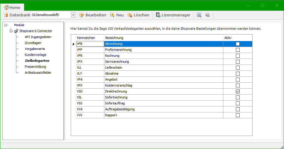
Task: Collapse the Shopware 6 Connector node
Action: [x=11, y=31]
